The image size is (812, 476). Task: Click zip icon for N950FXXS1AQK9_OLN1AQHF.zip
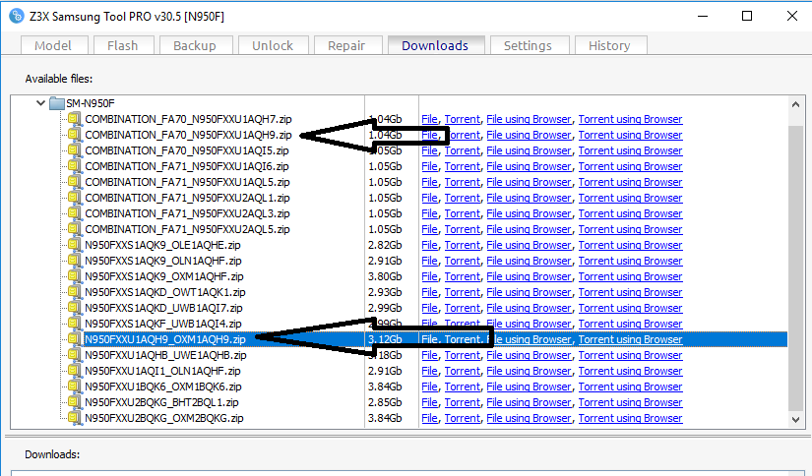[75, 261]
